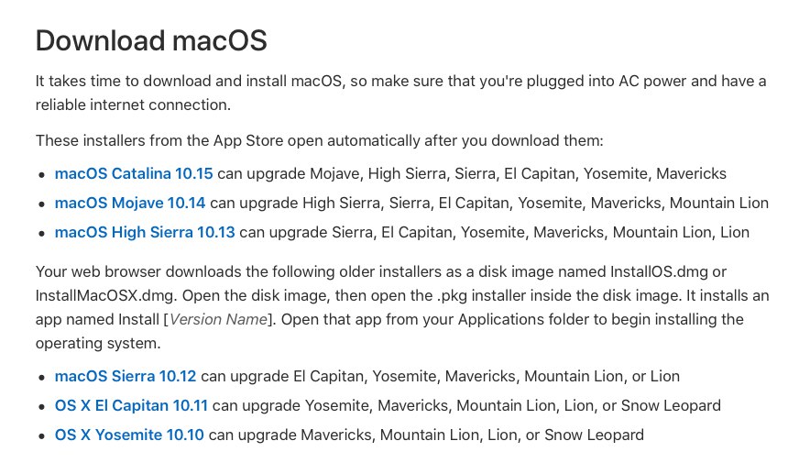The width and height of the screenshot is (810, 474).
Task: Click the sentence about App Store installers
Action: (319, 140)
